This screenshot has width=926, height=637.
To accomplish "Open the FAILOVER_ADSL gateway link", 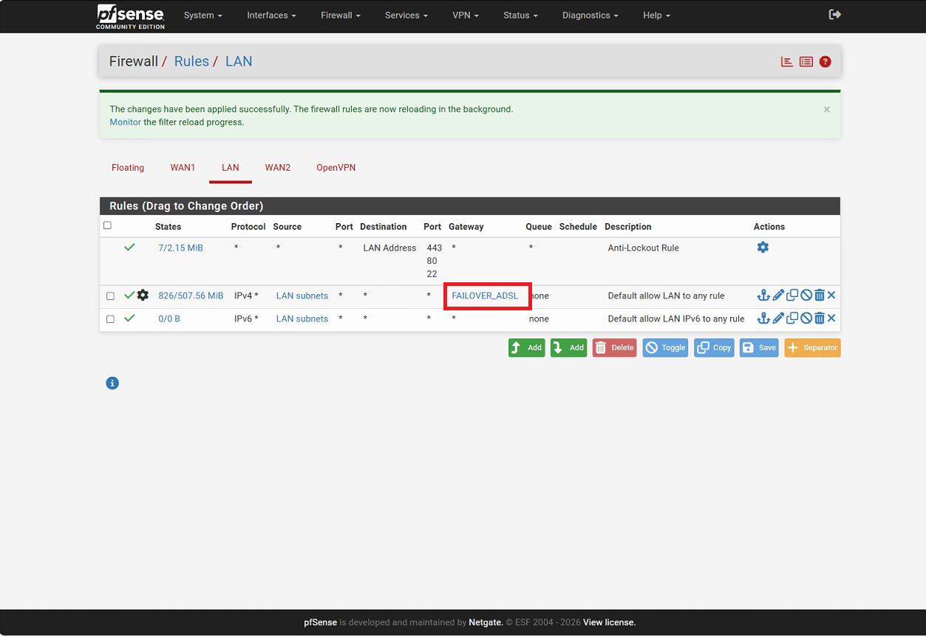I will (x=485, y=296).
